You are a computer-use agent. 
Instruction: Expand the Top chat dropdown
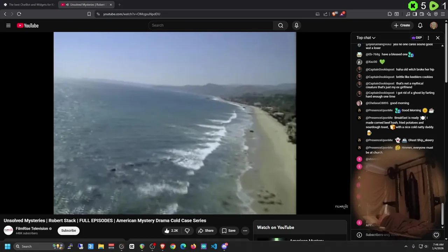366,38
